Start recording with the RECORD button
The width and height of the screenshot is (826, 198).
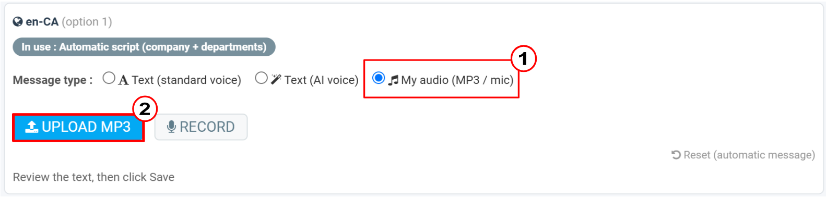coord(201,127)
